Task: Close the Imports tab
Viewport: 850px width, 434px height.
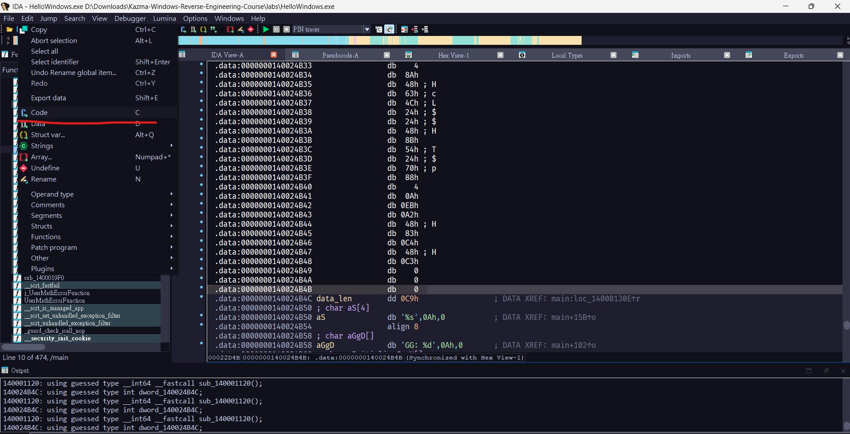Action: 727,55
